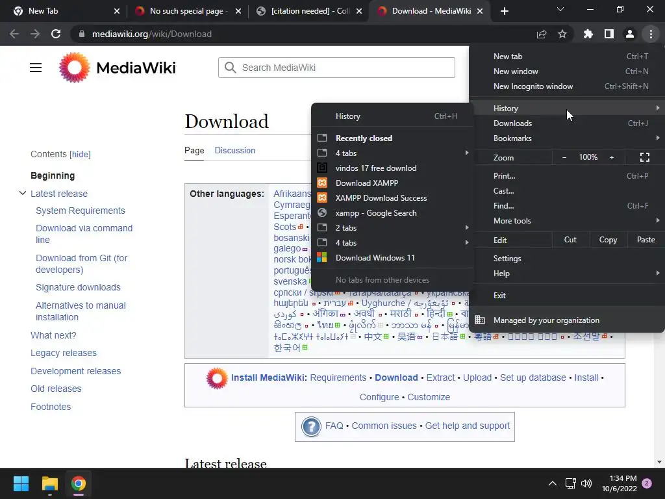Click the MediaWiki sunflower logo
The width and height of the screenshot is (665, 499).
(x=74, y=68)
